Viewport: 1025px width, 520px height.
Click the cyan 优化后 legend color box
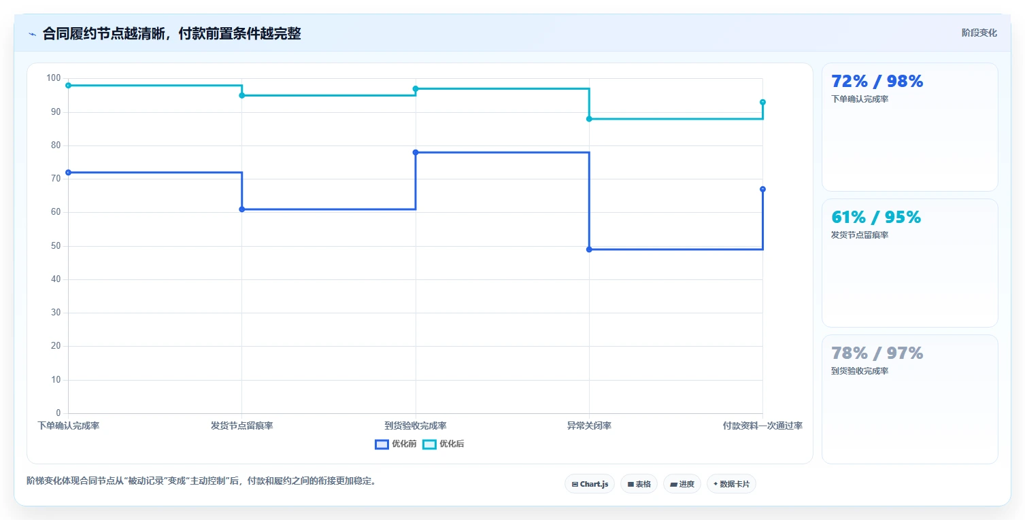point(429,445)
